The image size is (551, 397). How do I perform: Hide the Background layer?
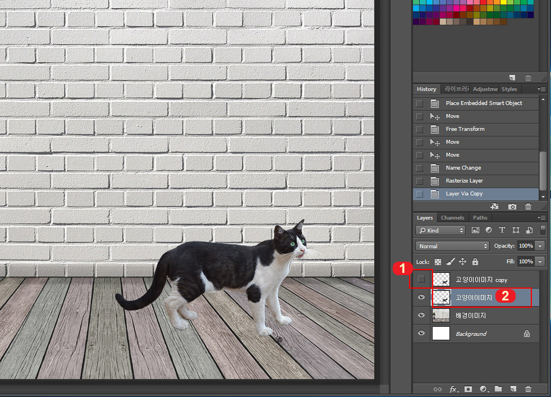click(x=421, y=333)
